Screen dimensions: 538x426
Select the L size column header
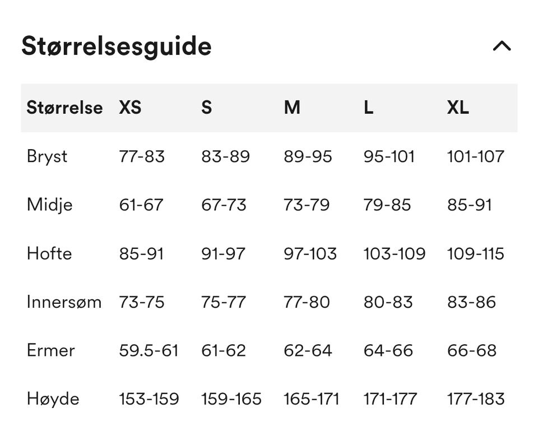[x=369, y=108]
